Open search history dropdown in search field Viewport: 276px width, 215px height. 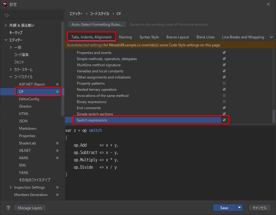click(x=9, y=16)
